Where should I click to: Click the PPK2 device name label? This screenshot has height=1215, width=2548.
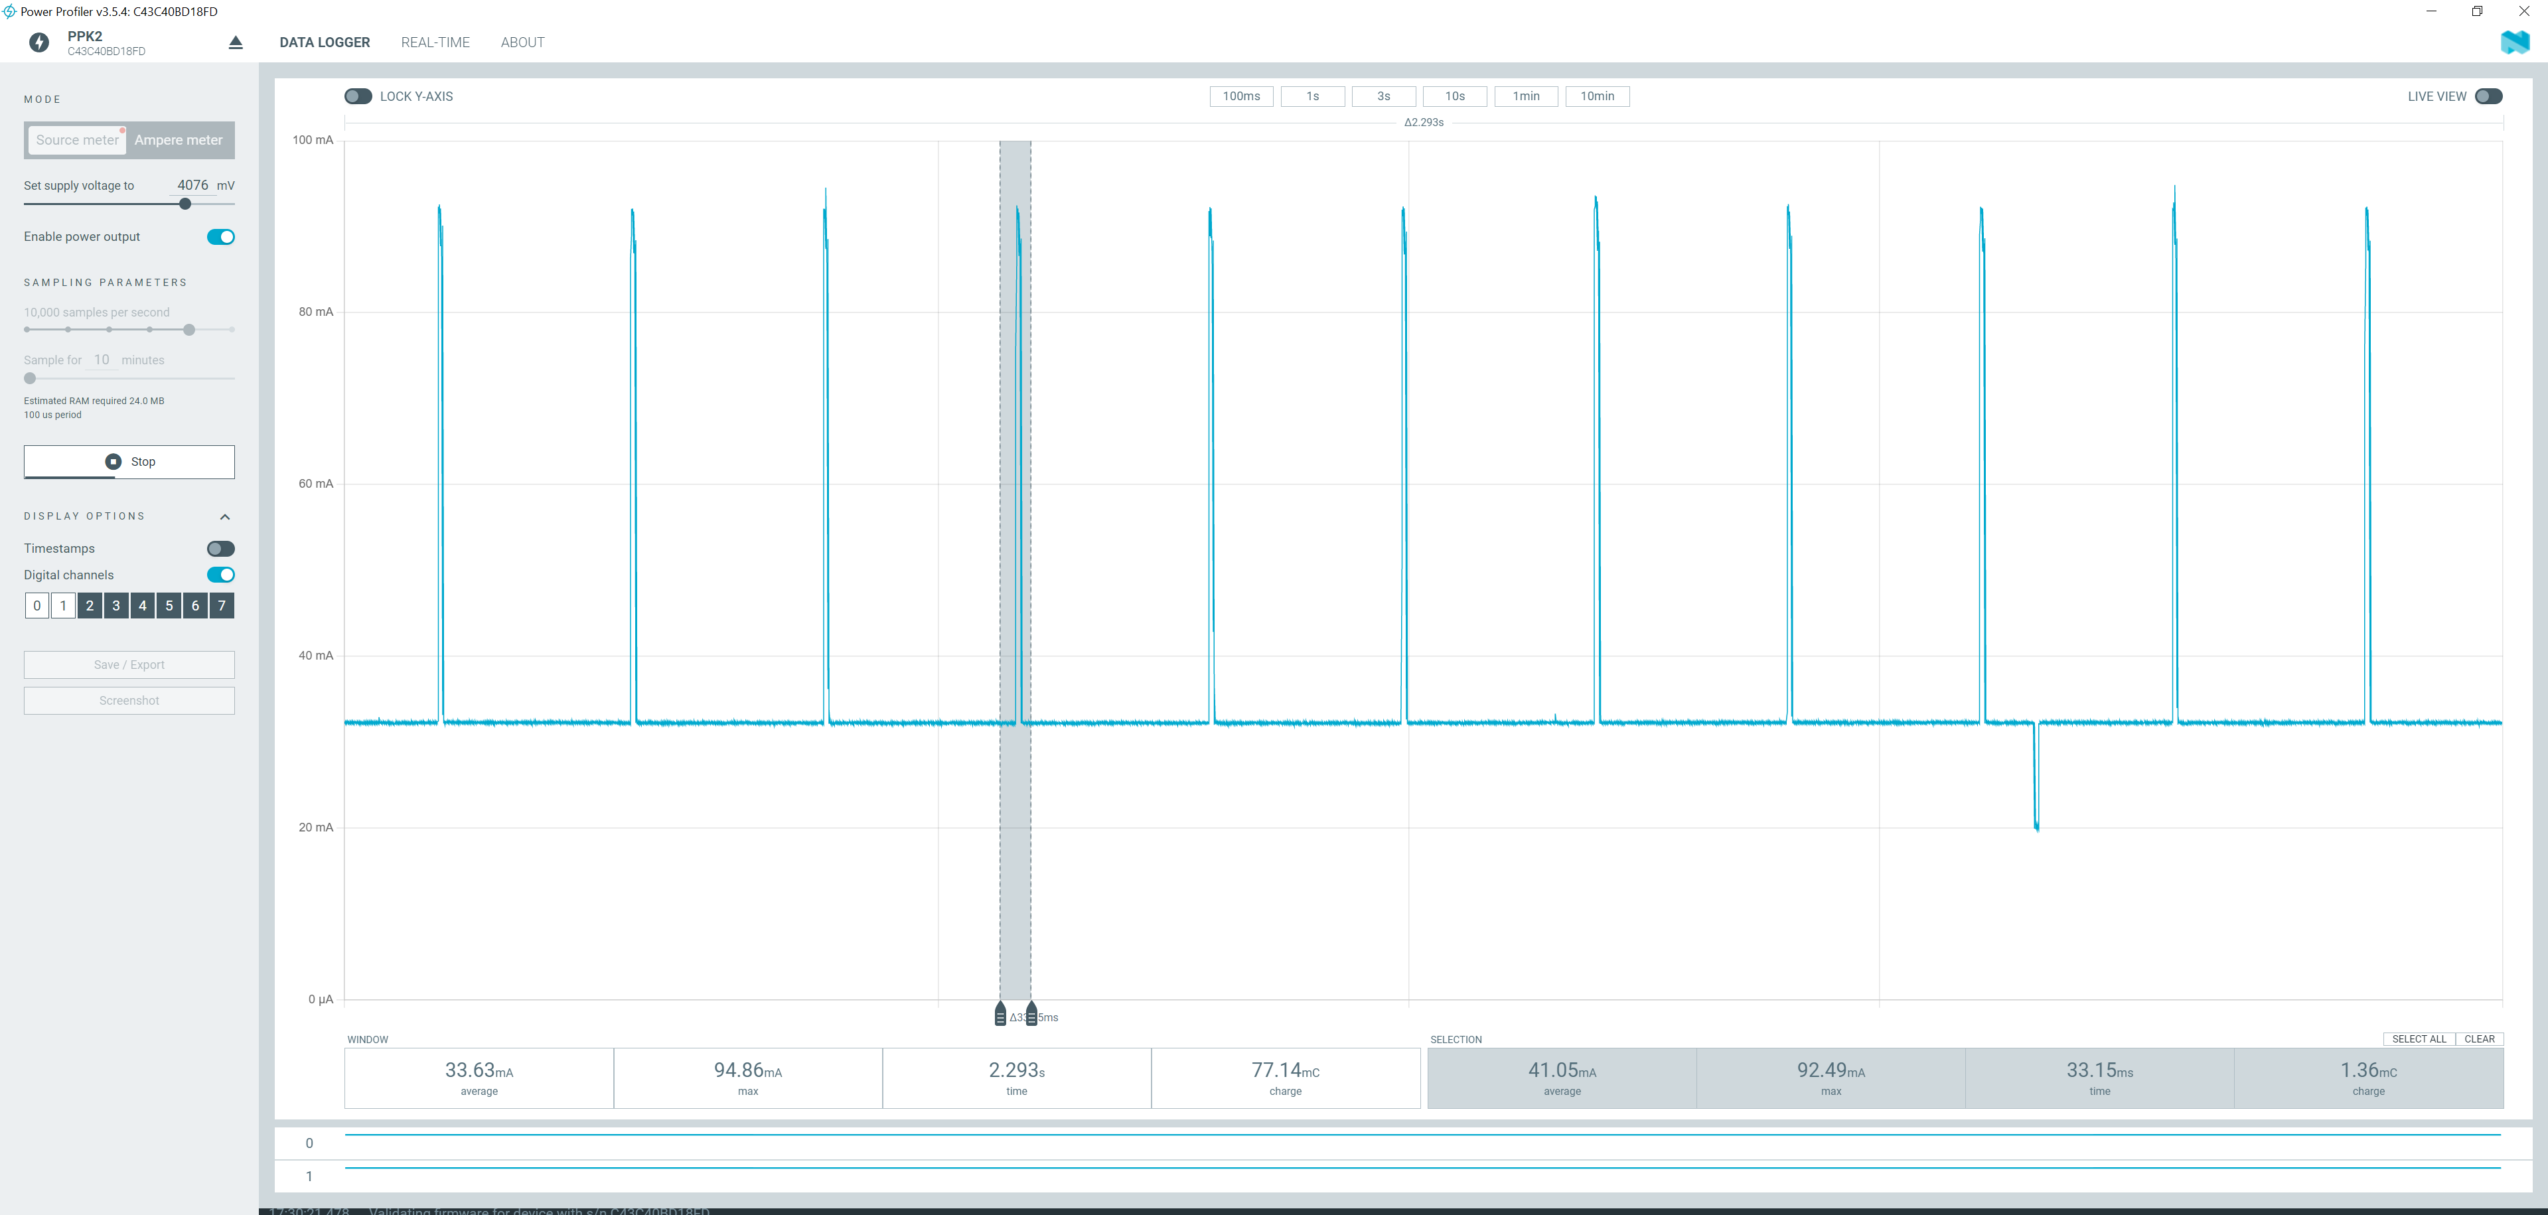click(85, 36)
